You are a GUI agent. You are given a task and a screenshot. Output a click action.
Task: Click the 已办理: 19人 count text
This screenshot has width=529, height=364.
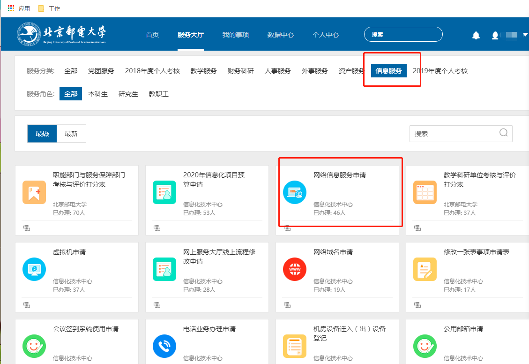(x=329, y=290)
